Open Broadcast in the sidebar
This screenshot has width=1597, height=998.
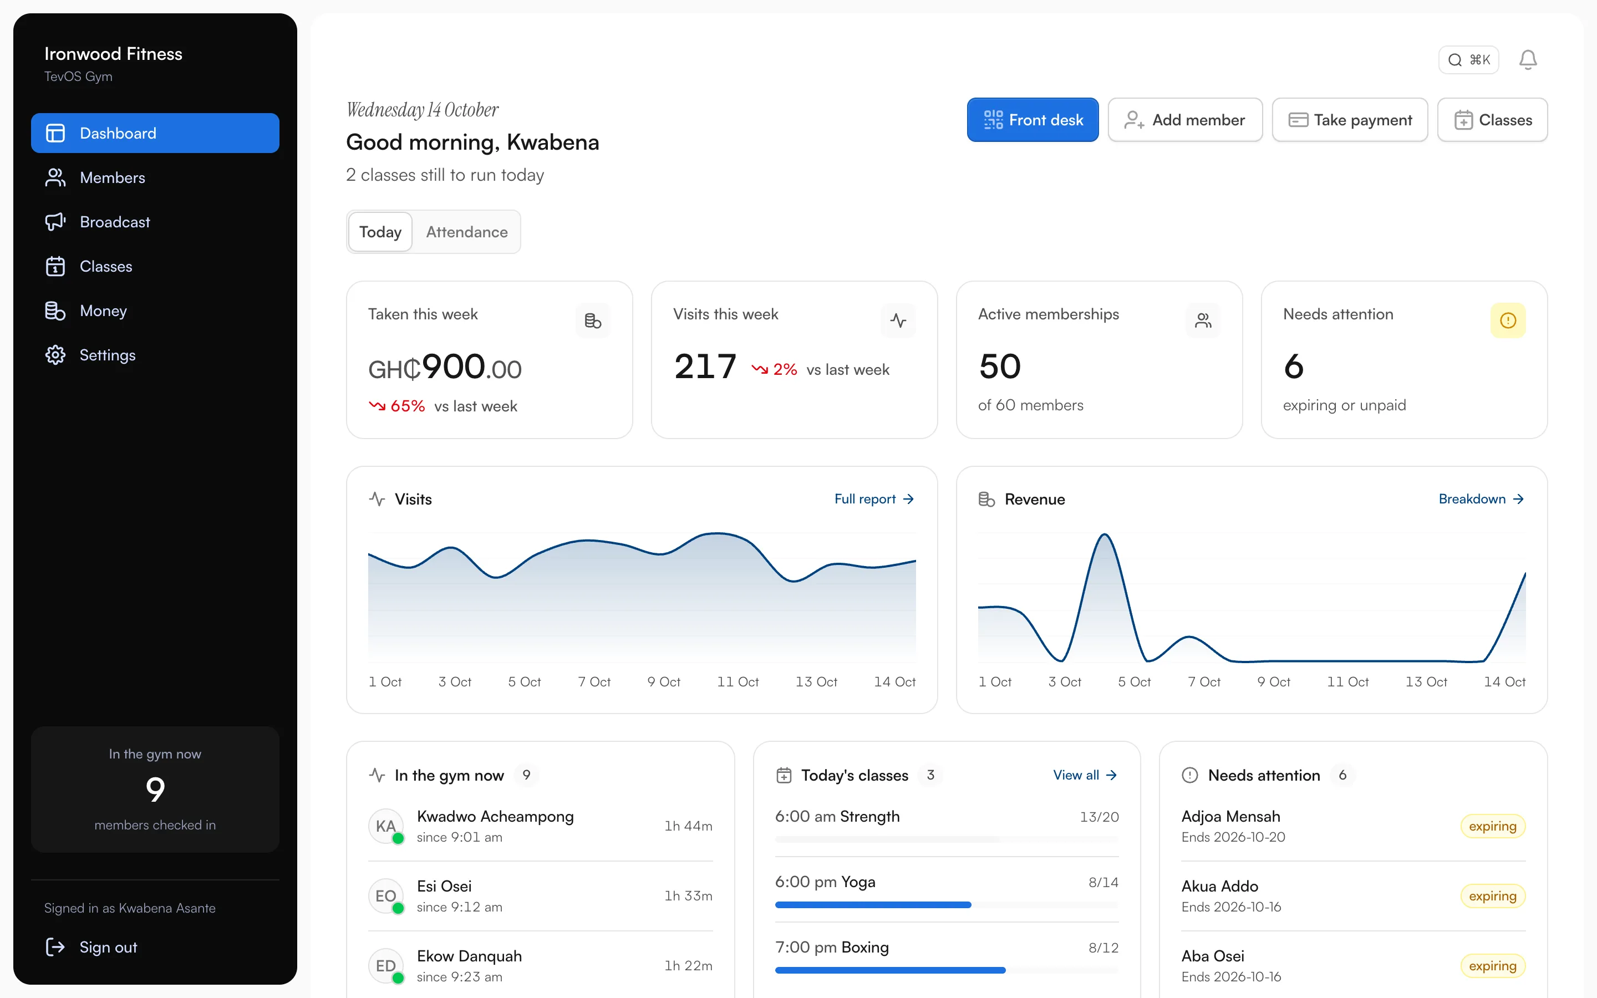155,222
